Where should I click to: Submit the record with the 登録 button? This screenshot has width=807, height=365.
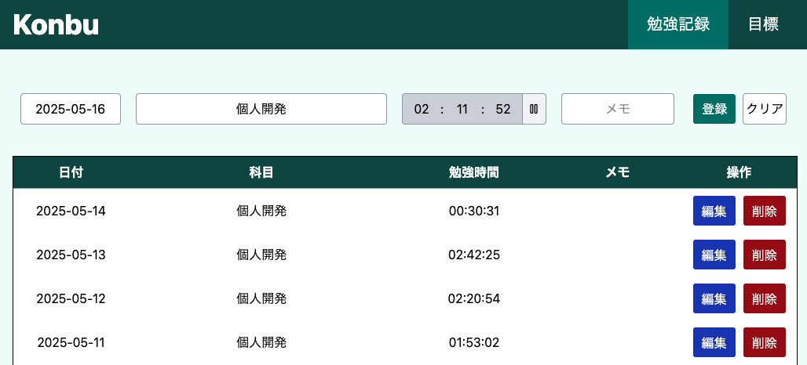click(714, 109)
